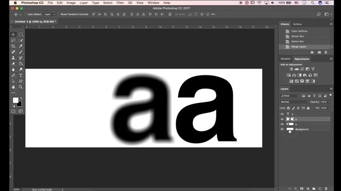Add a Levels adjustment
The image size is (341, 191).
click(x=297, y=69)
